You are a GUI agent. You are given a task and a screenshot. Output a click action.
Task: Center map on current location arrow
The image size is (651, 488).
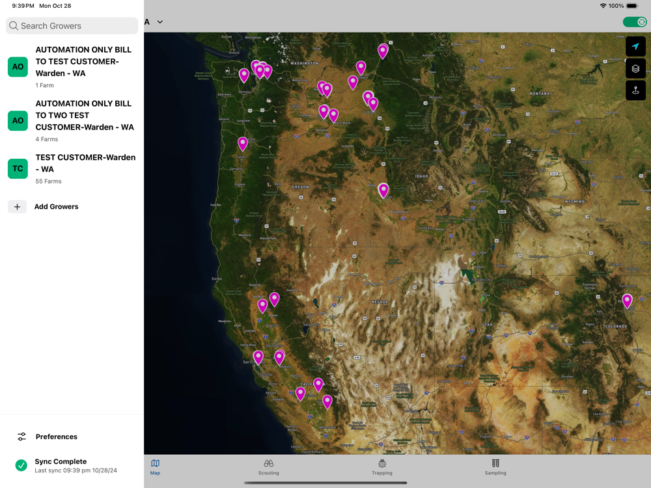tap(635, 46)
